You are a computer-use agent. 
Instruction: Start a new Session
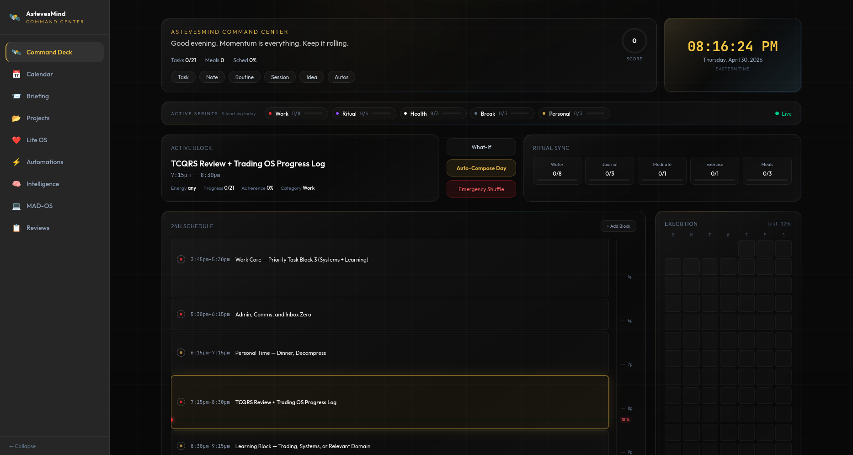(280, 77)
